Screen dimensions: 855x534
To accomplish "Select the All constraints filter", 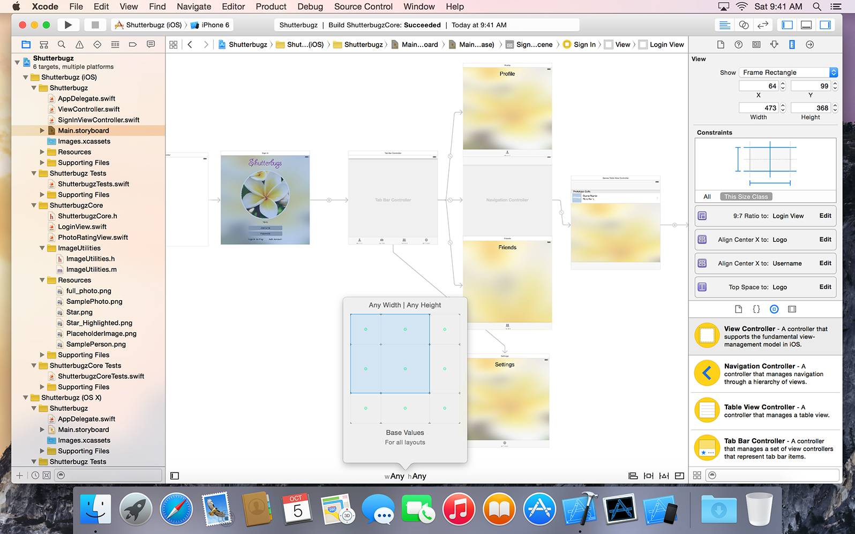I will 707,196.
